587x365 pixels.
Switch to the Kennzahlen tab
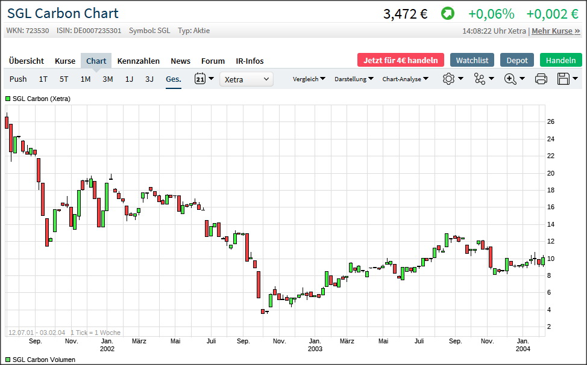[x=139, y=61]
